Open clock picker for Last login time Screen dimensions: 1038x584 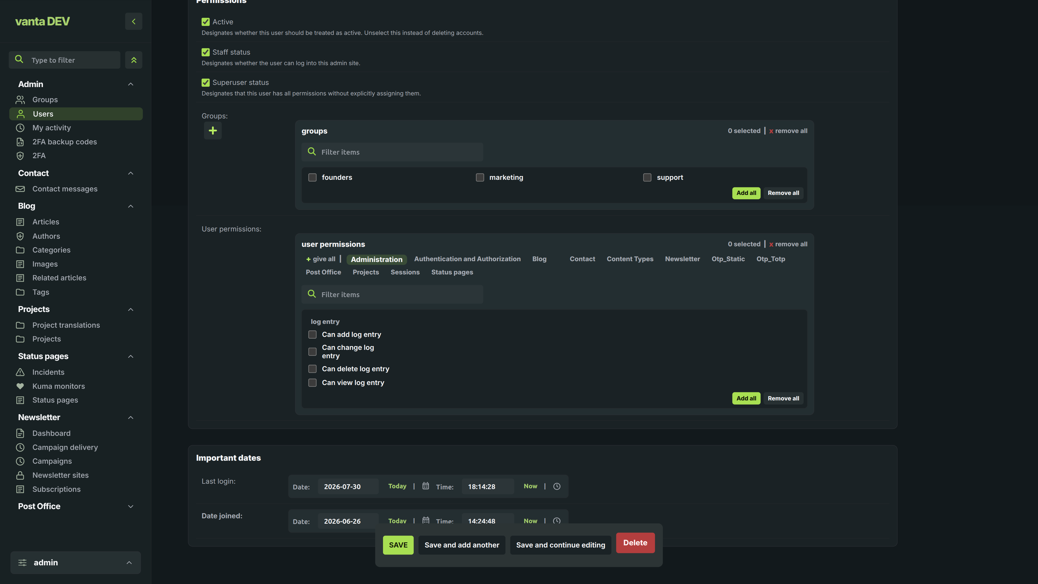[557, 486]
